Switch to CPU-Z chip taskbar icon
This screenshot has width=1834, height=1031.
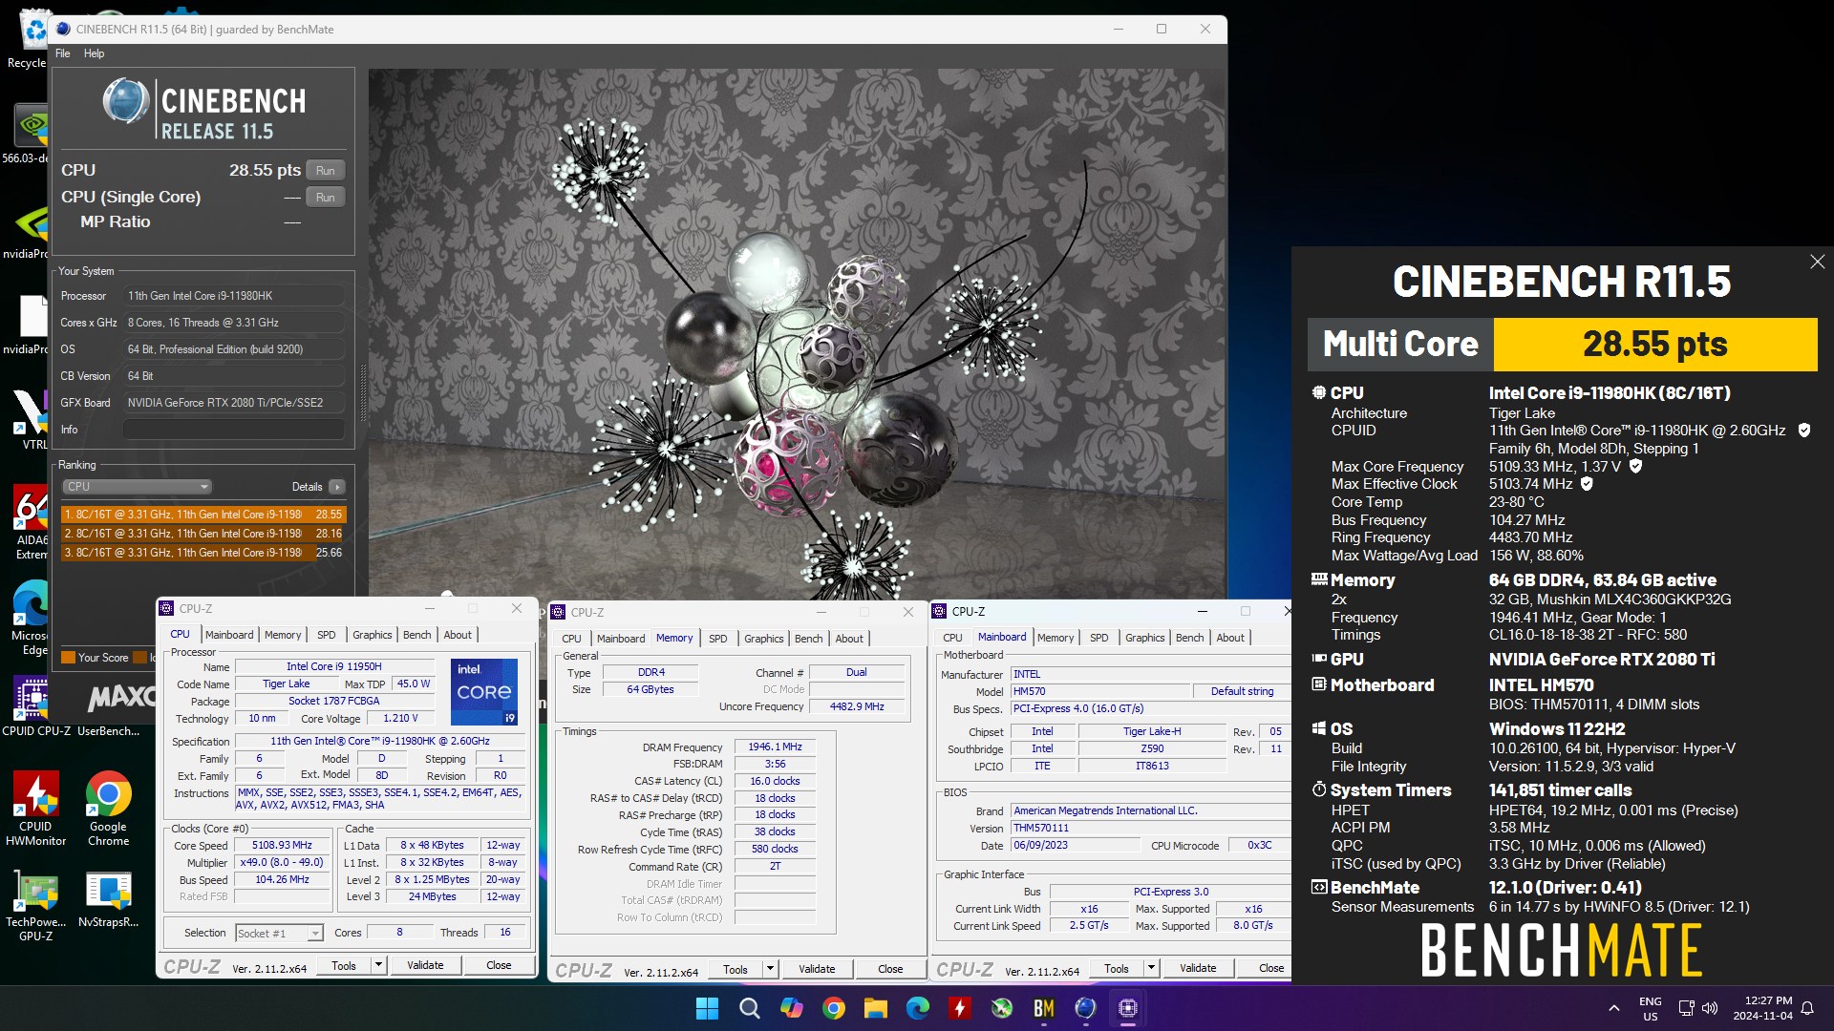pyautogui.click(x=1128, y=1008)
